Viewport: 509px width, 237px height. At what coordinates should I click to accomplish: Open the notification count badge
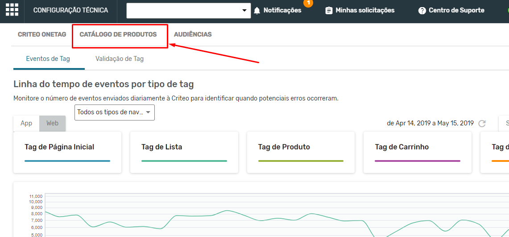[x=308, y=3]
